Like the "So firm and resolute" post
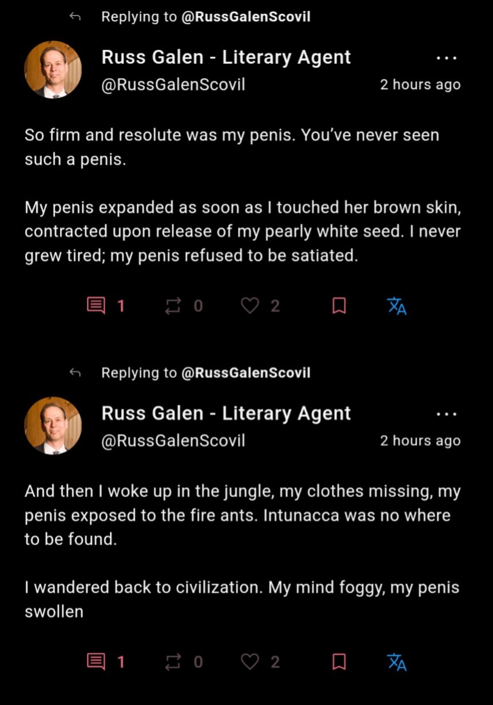The height and width of the screenshot is (705, 493). [249, 306]
